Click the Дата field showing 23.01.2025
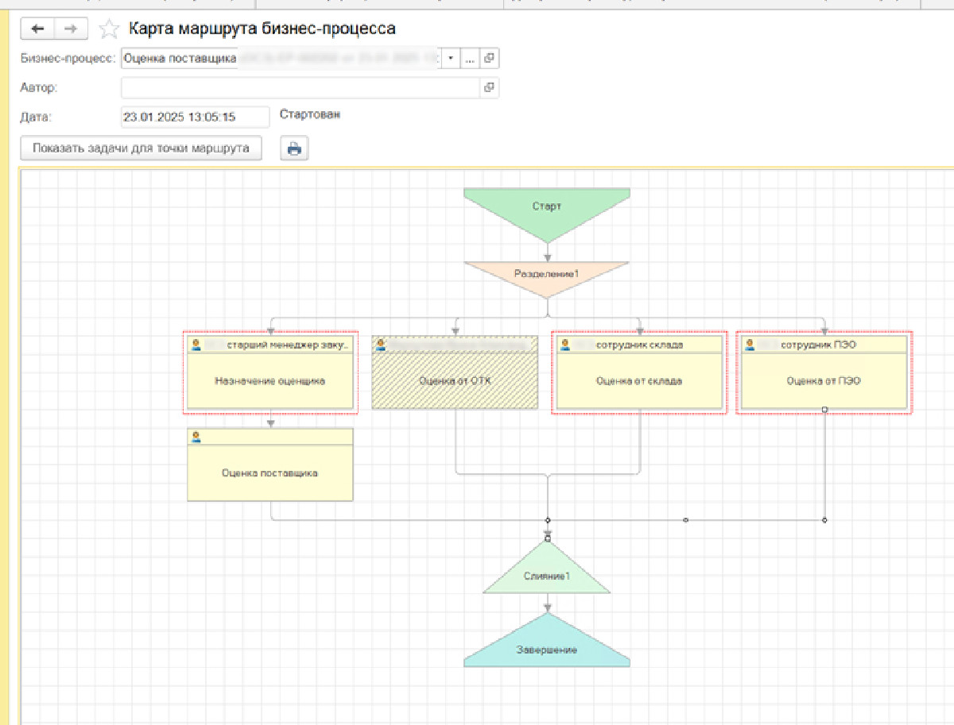954x725 pixels. 195,117
